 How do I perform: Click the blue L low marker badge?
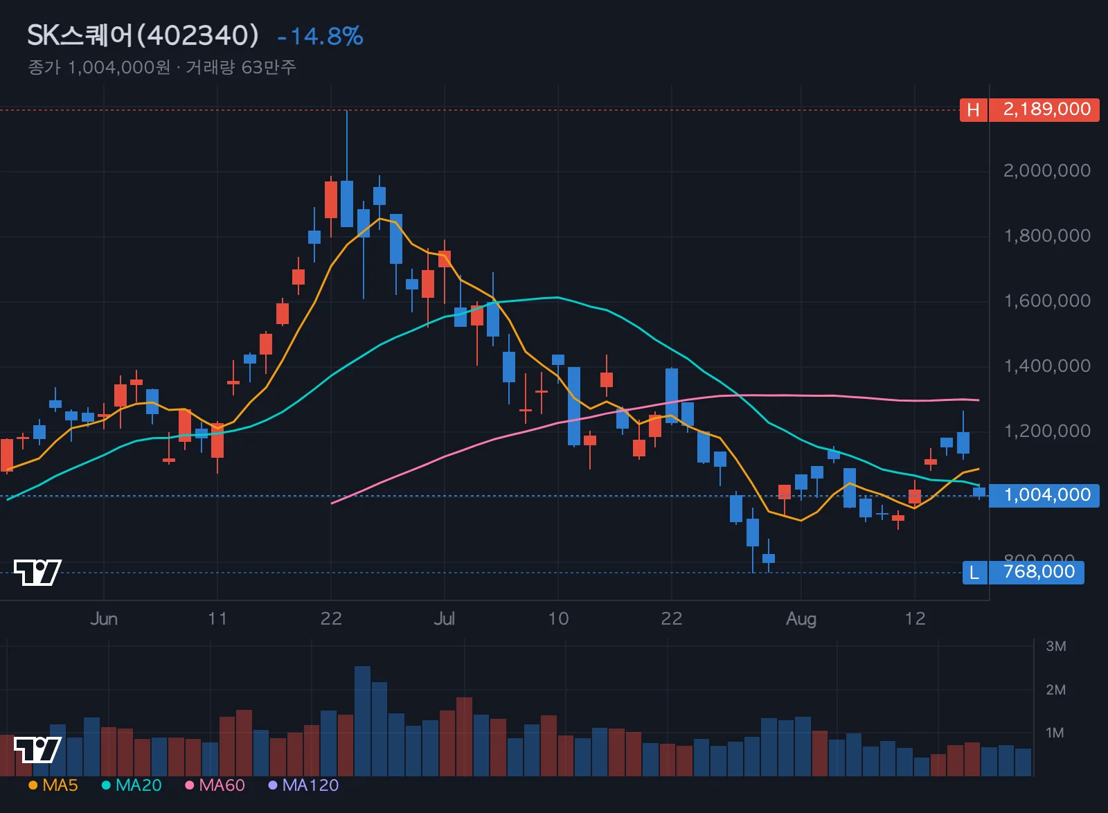click(x=974, y=573)
